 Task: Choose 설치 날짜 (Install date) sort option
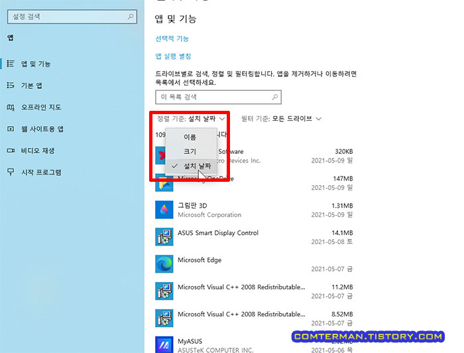coord(191,166)
